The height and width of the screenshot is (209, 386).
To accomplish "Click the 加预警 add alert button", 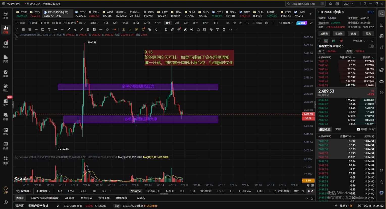I will pyautogui.click(x=324, y=34).
